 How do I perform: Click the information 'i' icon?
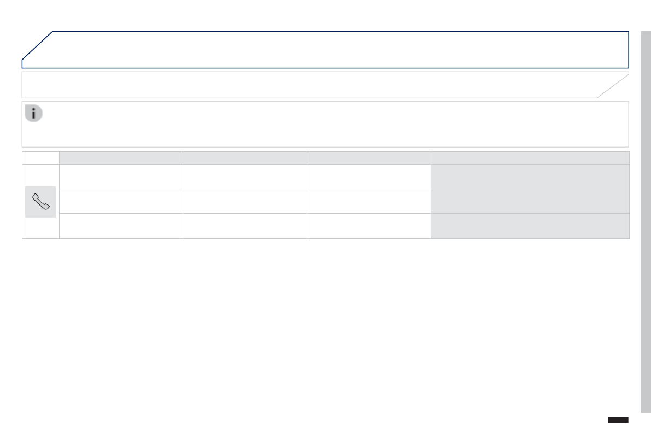point(33,114)
